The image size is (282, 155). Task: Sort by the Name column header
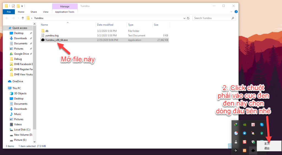pos(68,25)
